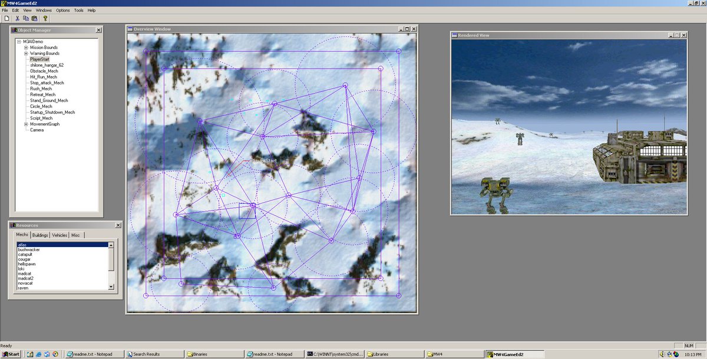The image size is (707, 359).
Task: Select Hit_Run_Mech tree item
Action: pyautogui.click(x=44, y=77)
